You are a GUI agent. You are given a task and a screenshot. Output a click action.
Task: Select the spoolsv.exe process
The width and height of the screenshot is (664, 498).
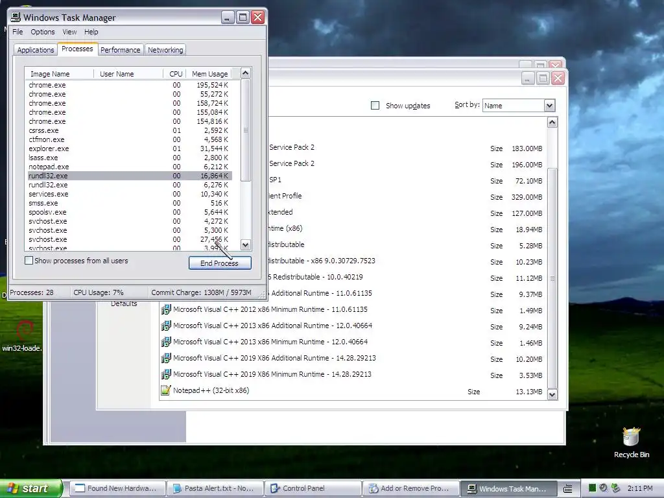pos(130,212)
